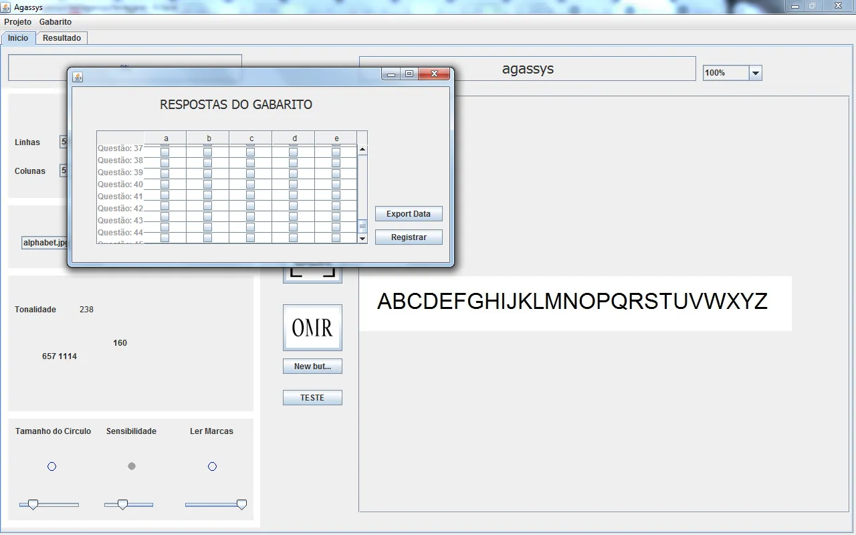Click the Tamanho do Circulo slider handle

point(33,505)
